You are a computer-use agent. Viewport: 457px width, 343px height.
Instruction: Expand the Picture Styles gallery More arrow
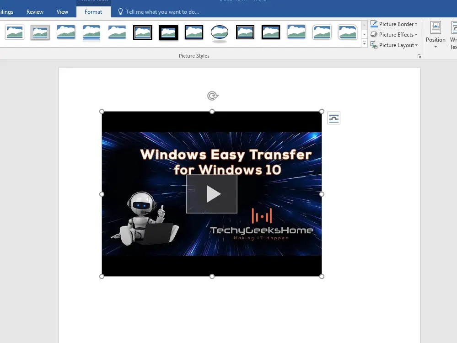[x=364, y=43]
